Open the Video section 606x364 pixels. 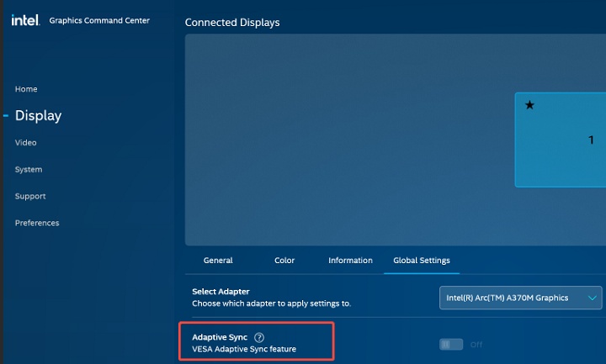26,142
